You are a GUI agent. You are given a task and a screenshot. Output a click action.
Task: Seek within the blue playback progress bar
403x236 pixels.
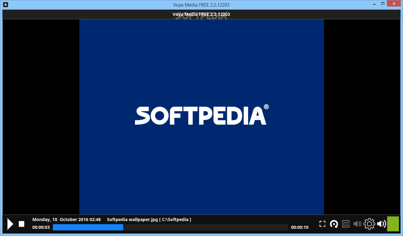[170, 227]
